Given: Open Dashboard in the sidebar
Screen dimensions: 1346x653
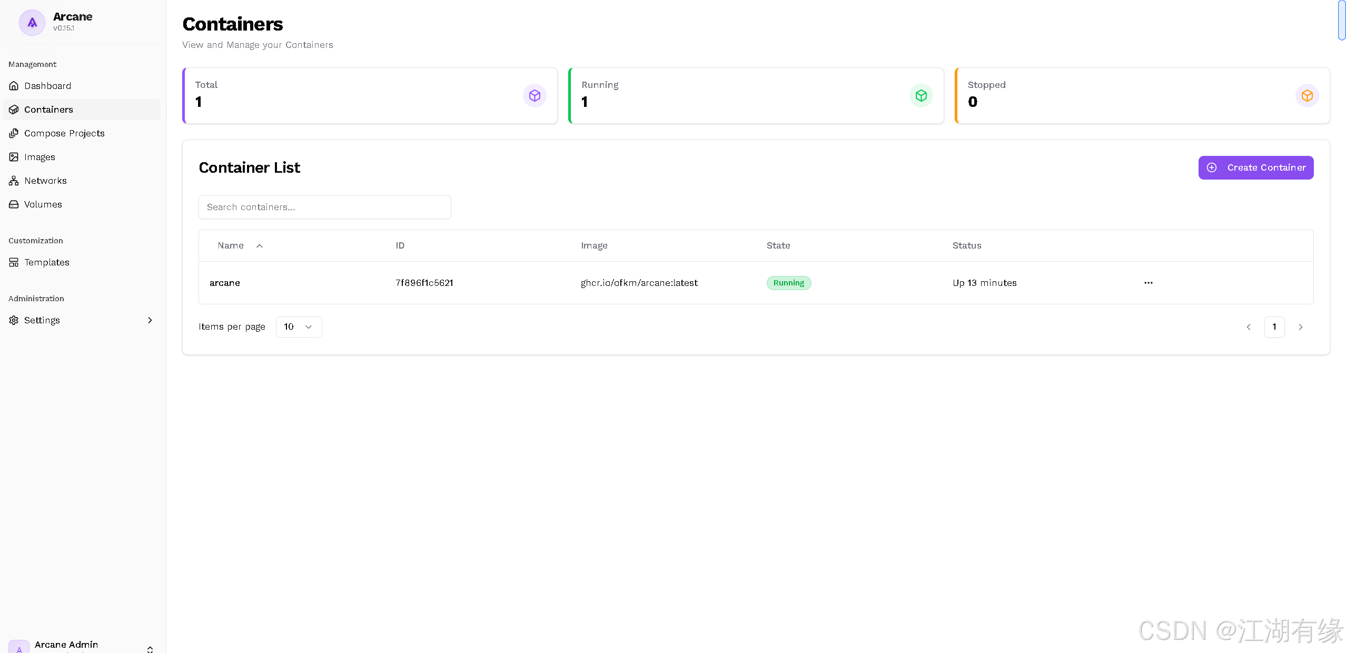Looking at the screenshot, I should [x=47, y=86].
